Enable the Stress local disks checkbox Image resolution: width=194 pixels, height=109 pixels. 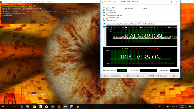(106, 18)
